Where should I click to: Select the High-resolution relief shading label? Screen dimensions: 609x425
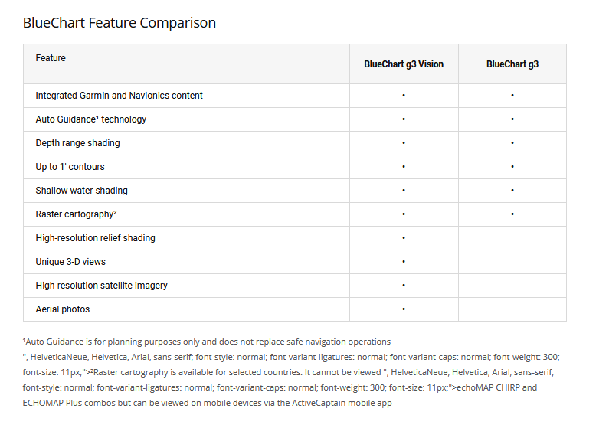coord(95,238)
